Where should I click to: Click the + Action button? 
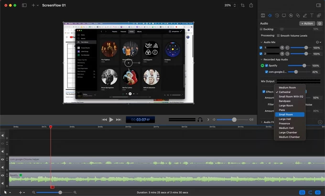pos(307,23)
